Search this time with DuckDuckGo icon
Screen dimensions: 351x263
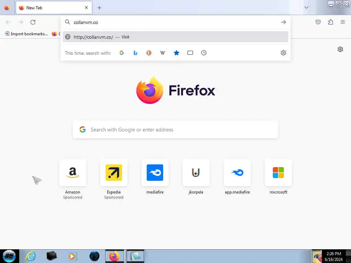149,53
